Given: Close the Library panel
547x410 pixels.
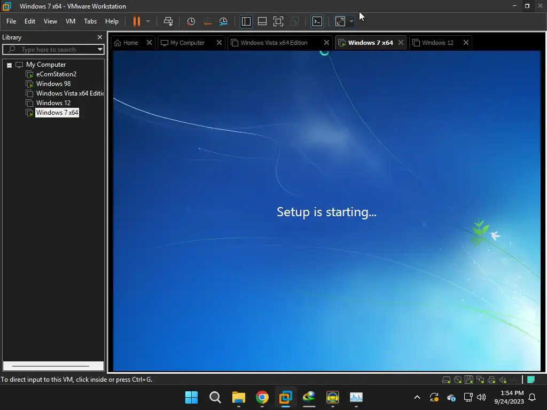Looking at the screenshot, I should pos(100,37).
